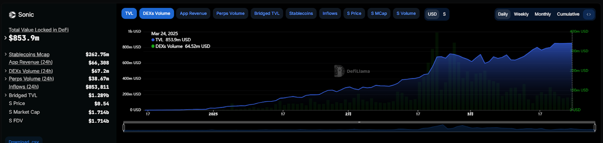Click the S FDV $1.714b value
This screenshot has width=603, height=143.
[x=99, y=121]
